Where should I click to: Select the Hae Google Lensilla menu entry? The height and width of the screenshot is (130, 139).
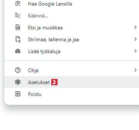click(x=72, y=4)
